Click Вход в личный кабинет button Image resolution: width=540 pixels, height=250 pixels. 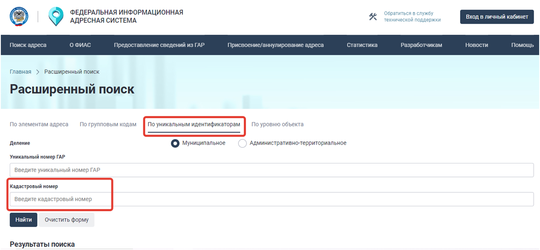pyautogui.click(x=497, y=17)
